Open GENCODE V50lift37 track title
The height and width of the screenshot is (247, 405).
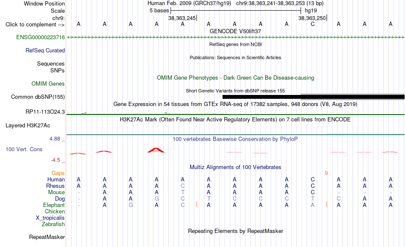click(x=235, y=31)
